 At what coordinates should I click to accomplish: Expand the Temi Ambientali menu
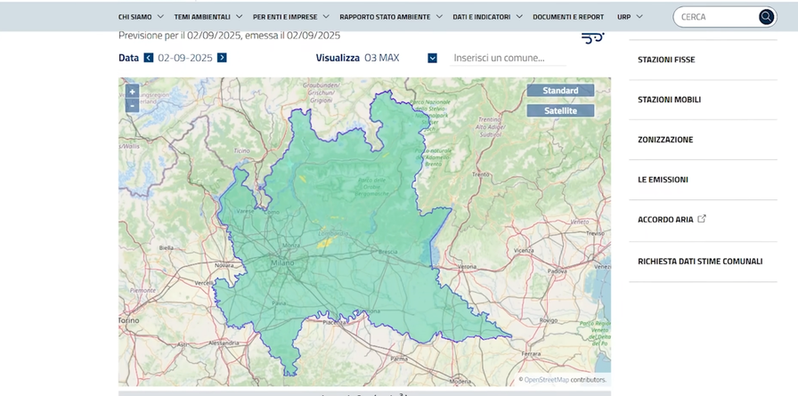(208, 17)
